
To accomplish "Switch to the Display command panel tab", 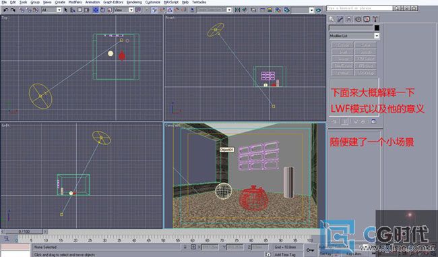I will 367,19.
